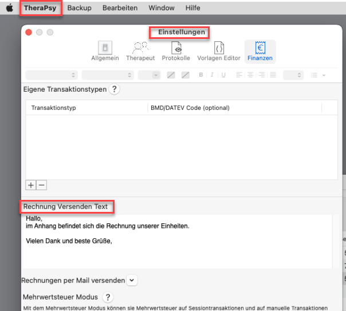The height and width of the screenshot is (311, 346).
Task: Open the font size combo box
Action: pyautogui.click(x=149, y=75)
